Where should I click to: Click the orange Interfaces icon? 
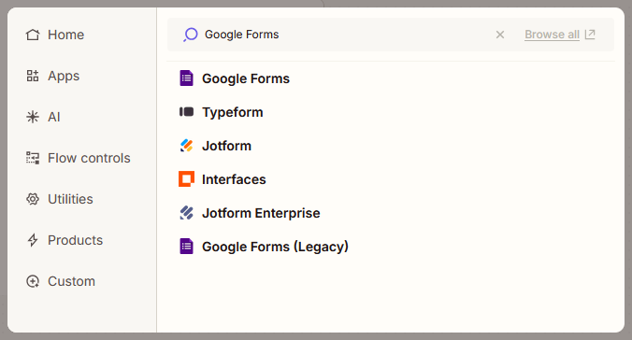(x=186, y=179)
